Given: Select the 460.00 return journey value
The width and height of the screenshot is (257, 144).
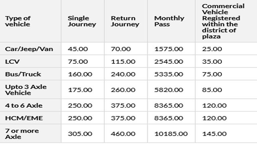Looking at the screenshot, I should point(123,134).
